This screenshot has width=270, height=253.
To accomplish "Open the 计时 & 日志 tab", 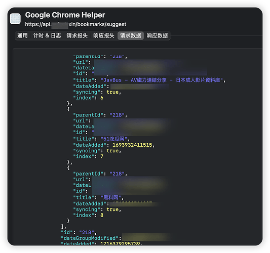I will tap(47, 35).
